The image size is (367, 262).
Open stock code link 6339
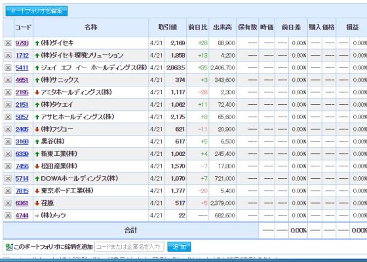click(x=22, y=154)
